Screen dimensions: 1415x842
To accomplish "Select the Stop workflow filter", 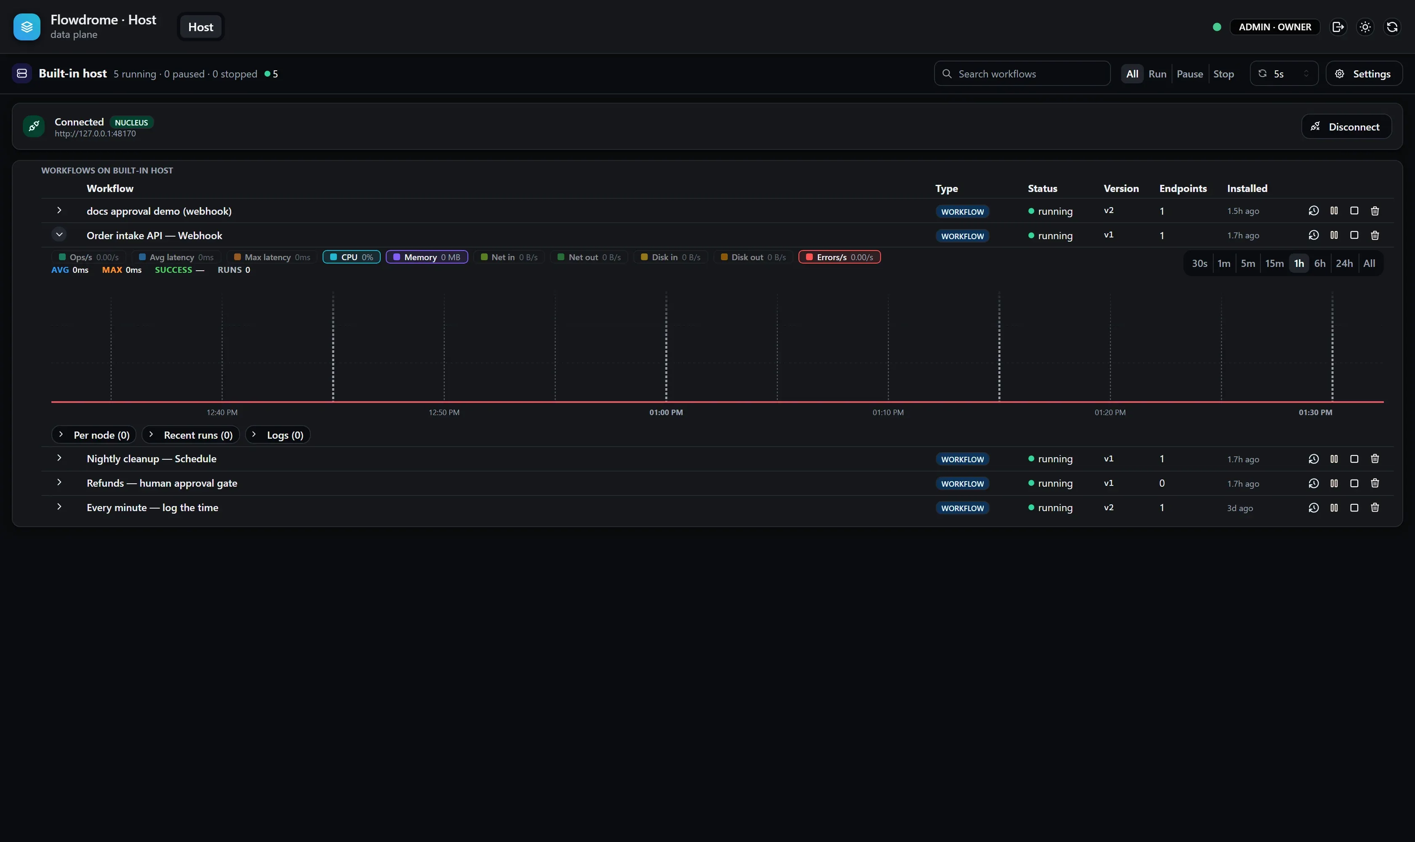I will click(1223, 74).
